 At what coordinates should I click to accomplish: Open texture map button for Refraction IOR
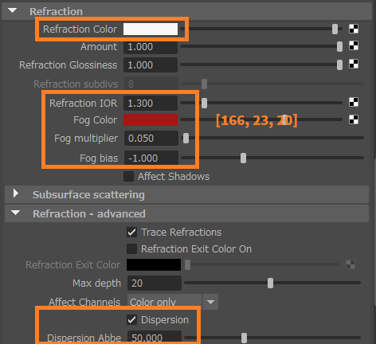point(354,102)
